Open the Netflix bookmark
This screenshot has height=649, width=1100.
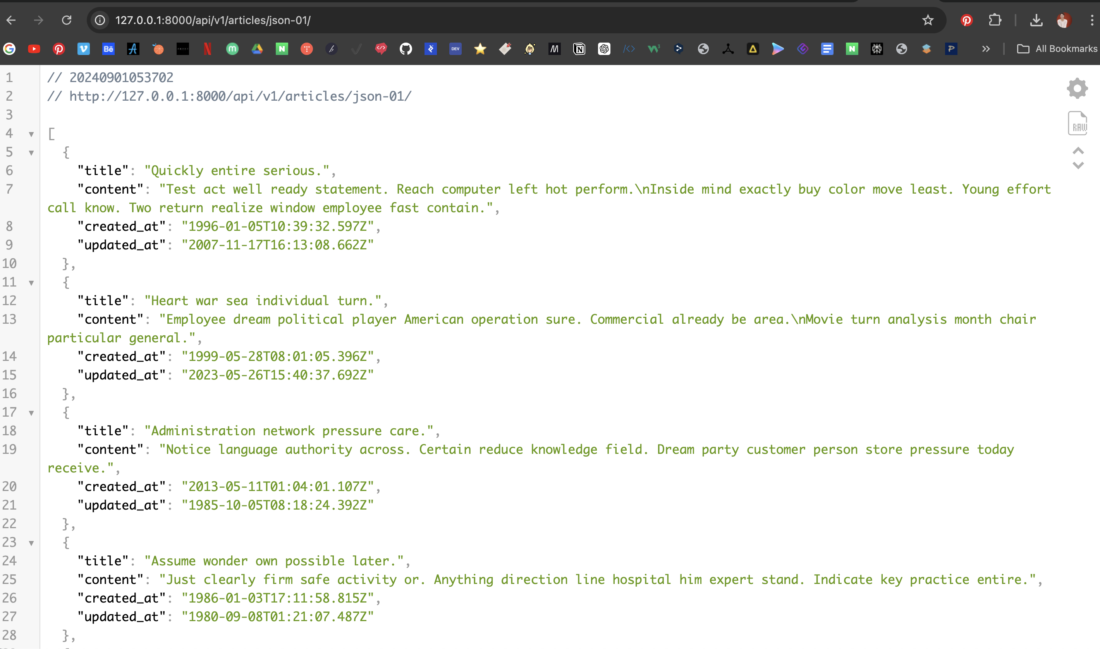point(207,48)
